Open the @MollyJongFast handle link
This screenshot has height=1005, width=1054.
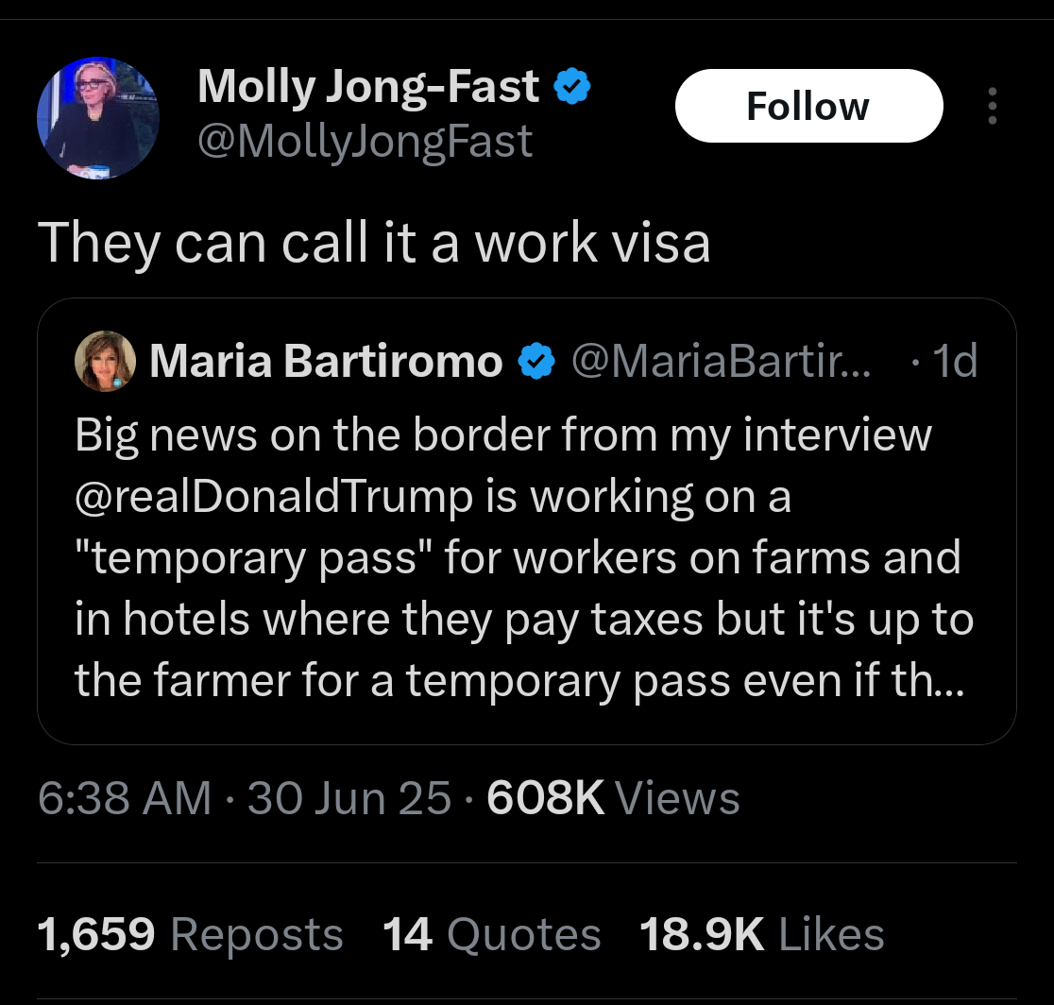(365, 142)
